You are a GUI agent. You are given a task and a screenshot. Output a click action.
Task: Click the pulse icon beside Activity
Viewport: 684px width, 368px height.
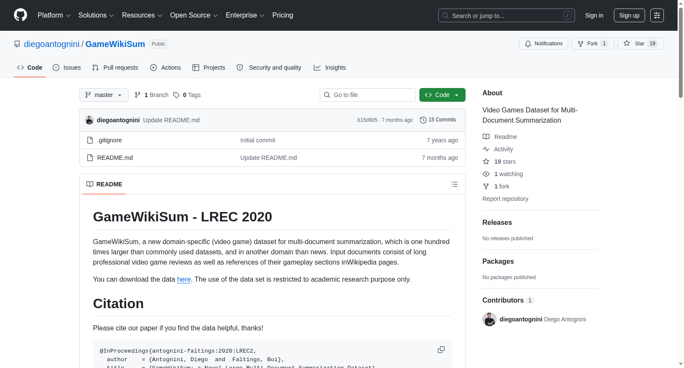(486, 149)
